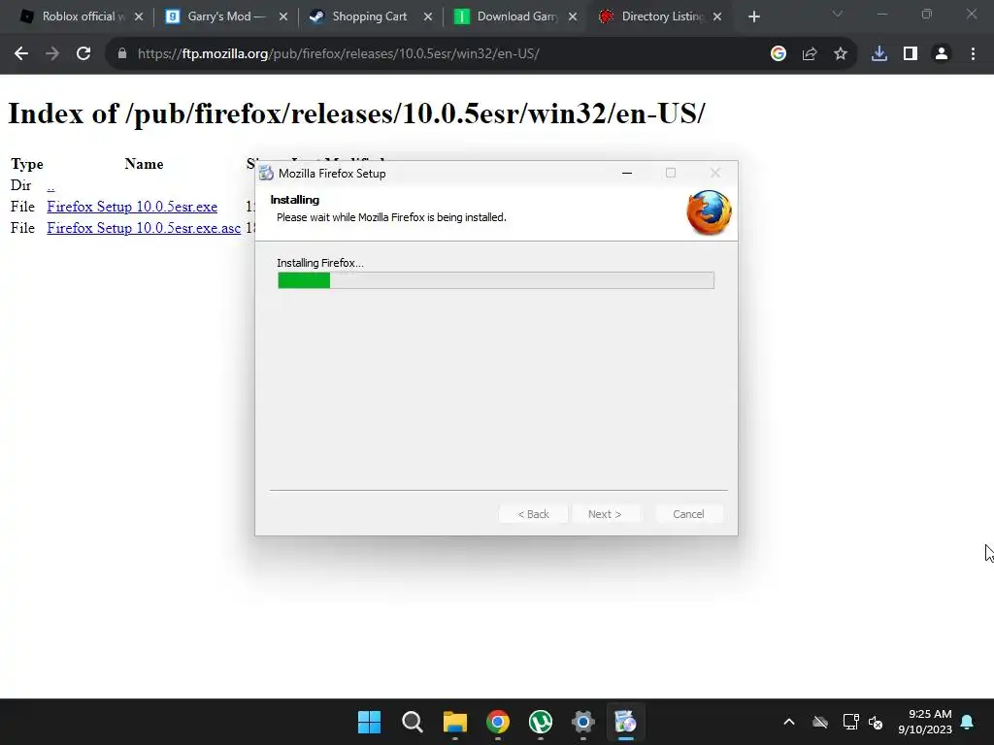Click the Next > button in setup
The height and width of the screenshot is (745, 994).
tap(605, 514)
